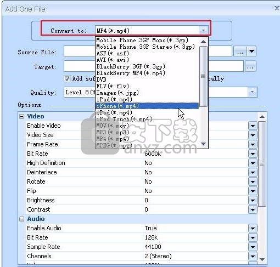Open Deinterlace dropdown arrow
The image size is (280, 267).
(253, 172)
